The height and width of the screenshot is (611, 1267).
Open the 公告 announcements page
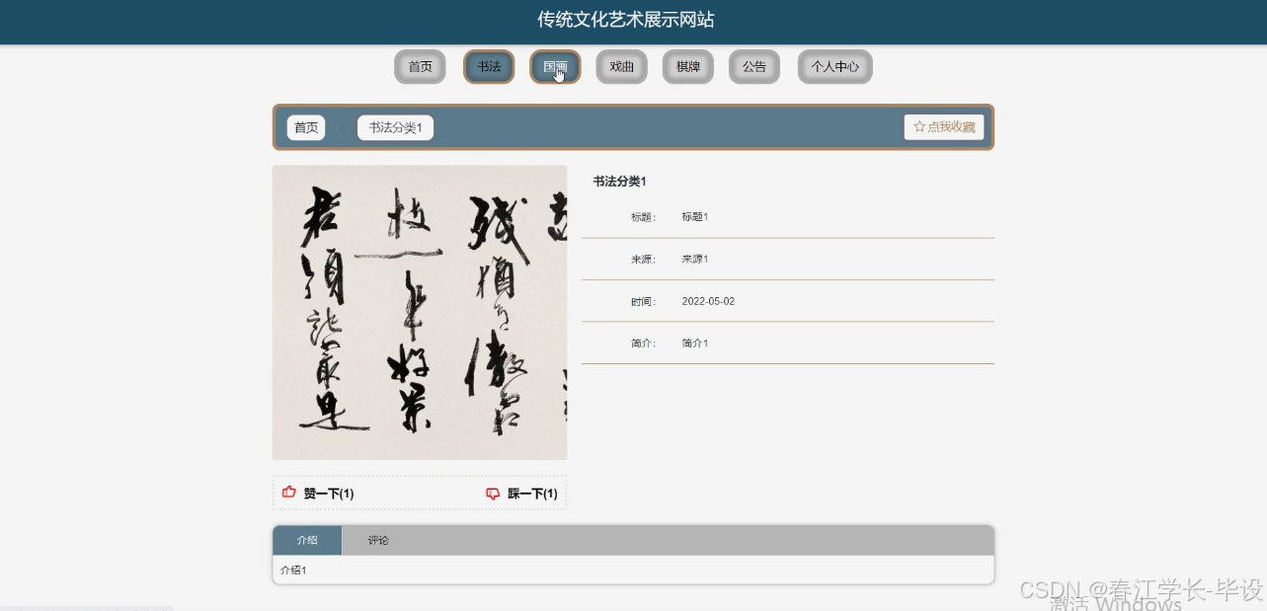pos(754,67)
